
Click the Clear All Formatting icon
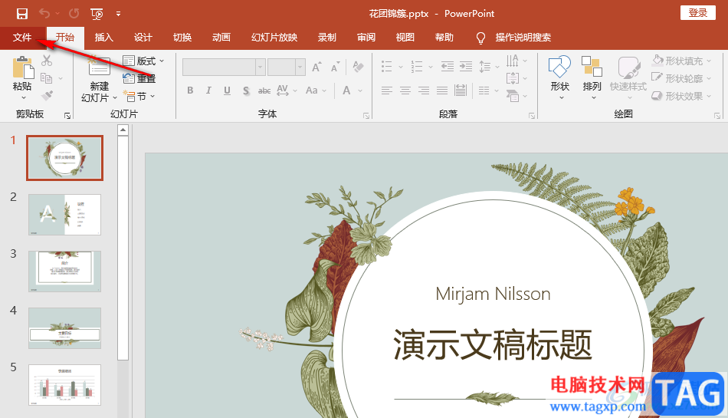(358, 67)
